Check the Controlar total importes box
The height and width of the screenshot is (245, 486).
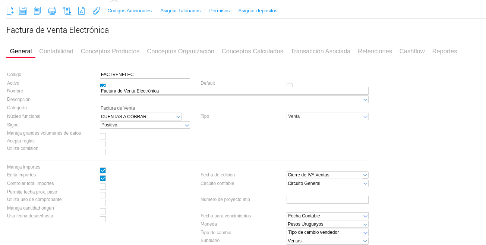(x=103, y=186)
